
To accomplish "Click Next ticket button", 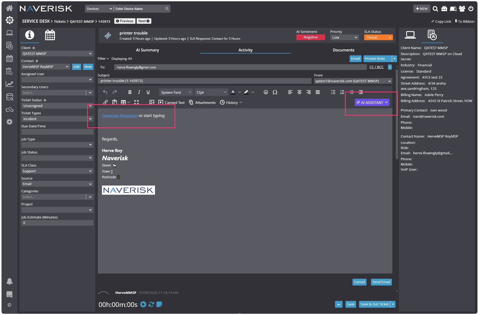I will point(144,21).
